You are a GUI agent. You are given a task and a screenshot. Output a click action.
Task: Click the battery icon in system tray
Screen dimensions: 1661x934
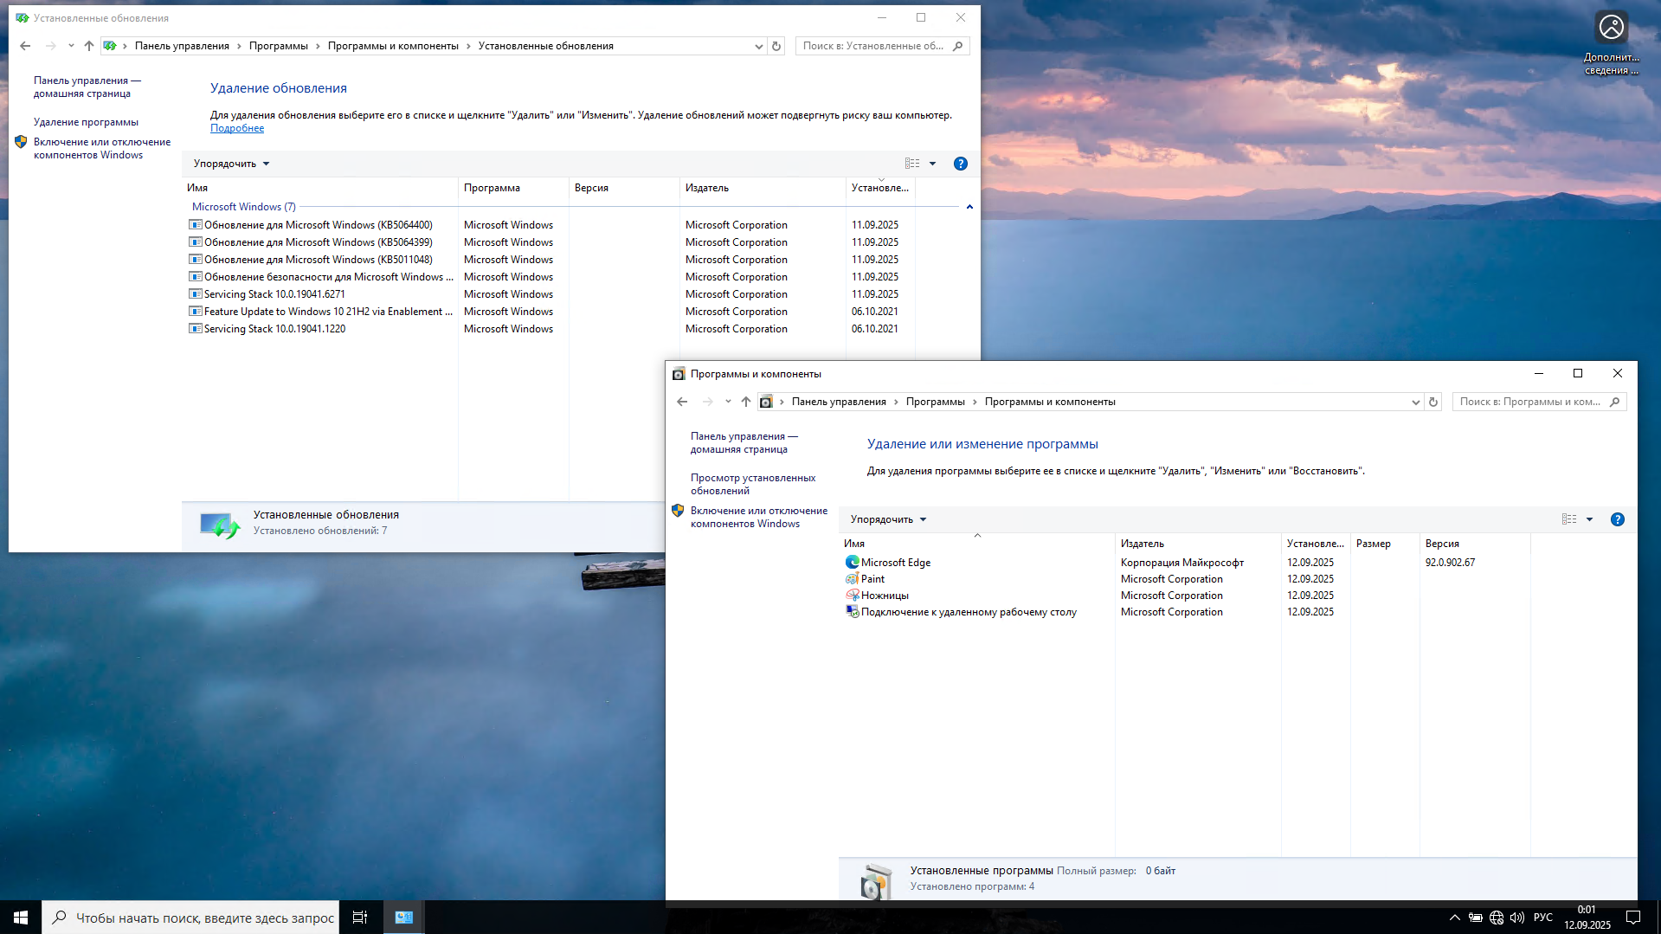tap(1476, 918)
